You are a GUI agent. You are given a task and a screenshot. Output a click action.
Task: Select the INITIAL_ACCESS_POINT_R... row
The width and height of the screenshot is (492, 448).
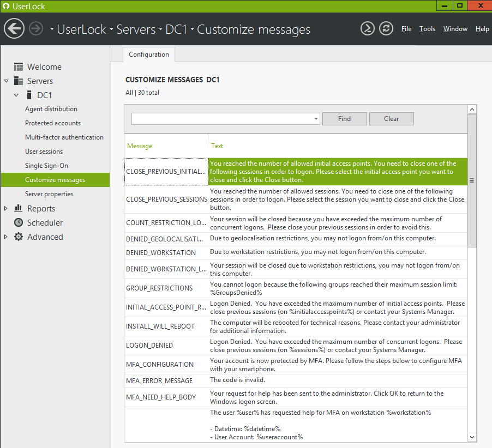[x=296, y=307]
